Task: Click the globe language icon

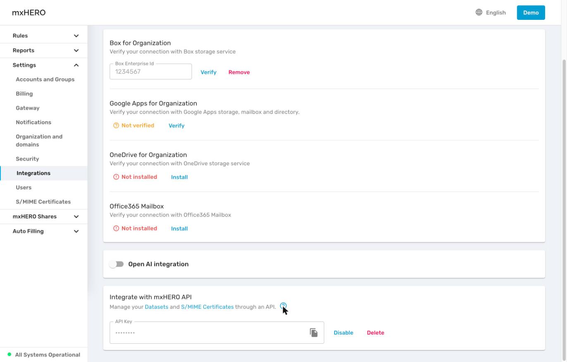Action: pos(479,12)
